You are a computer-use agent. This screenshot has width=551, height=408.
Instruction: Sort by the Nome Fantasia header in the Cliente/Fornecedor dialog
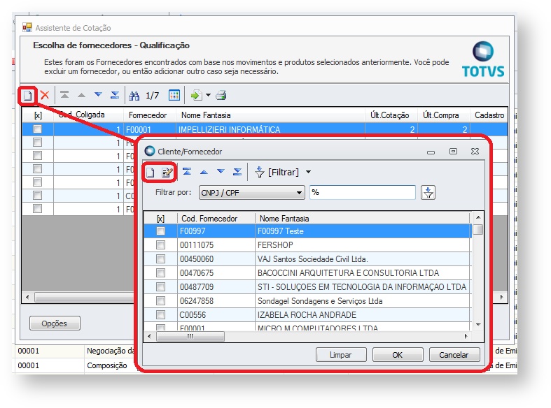[362, 219]
